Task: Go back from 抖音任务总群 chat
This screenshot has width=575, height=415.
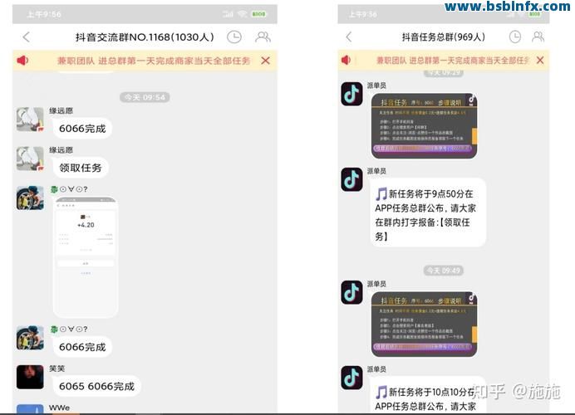Action: [x=348, y=37]
